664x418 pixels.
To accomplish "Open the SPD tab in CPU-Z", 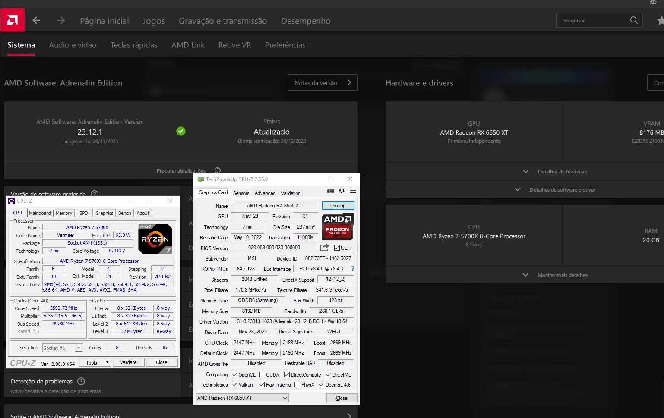I will click(x=84, y=213).
